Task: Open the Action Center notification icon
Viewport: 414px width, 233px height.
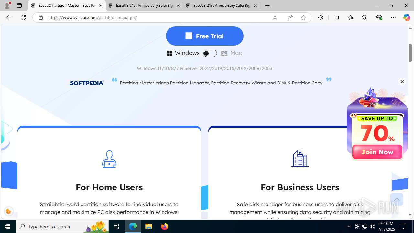Action: [x=403, y=227]
